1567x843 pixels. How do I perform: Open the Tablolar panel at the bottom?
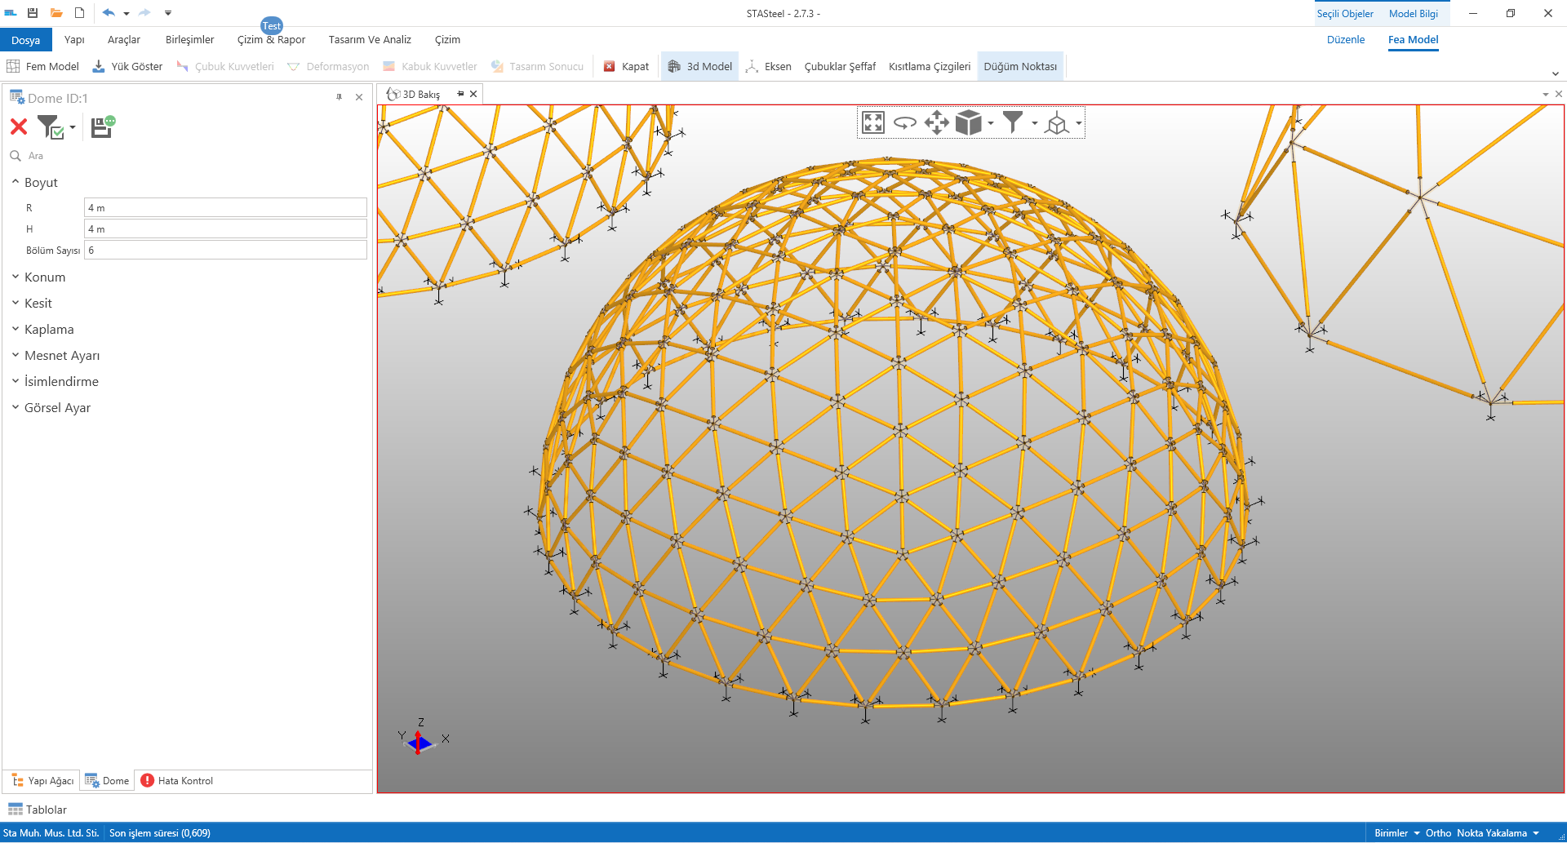(38, 810)
